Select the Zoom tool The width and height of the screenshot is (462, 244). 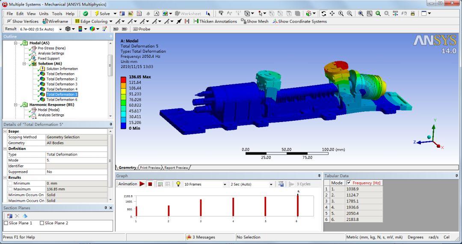pyautogui.click(x=341, y=14)
